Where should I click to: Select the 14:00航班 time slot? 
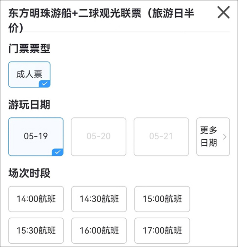point(36,199)
